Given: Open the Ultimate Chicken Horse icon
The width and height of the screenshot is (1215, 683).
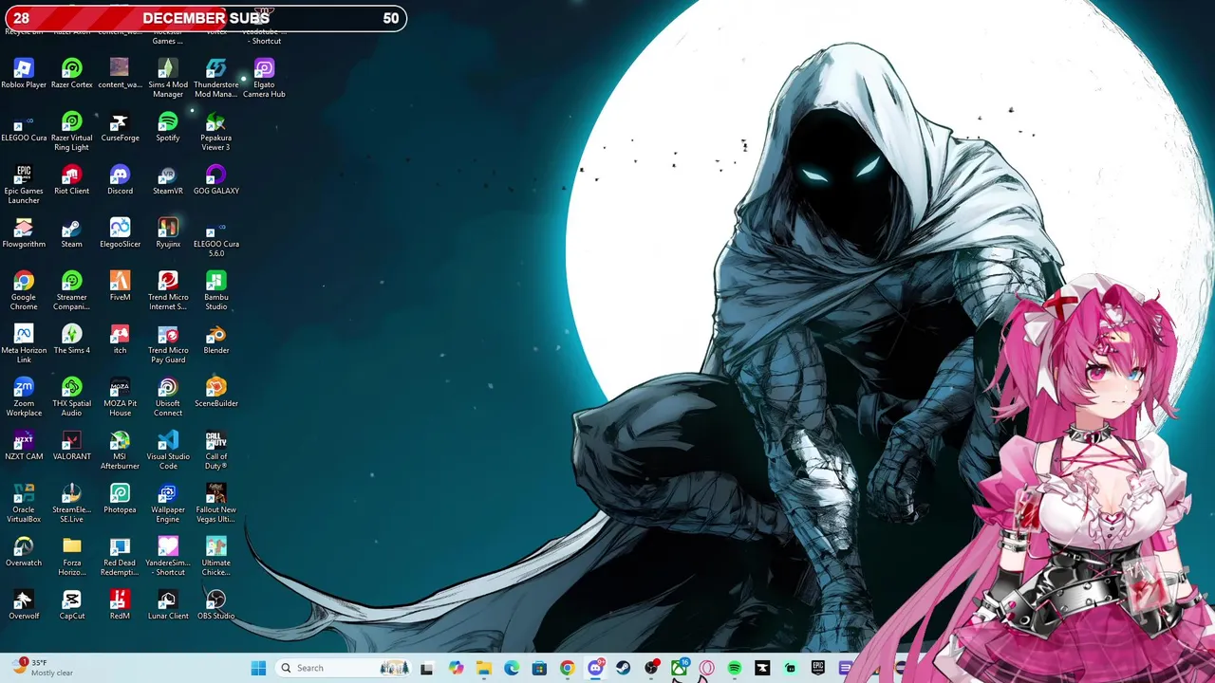Looking at the screenshot, I should point(216,557).
